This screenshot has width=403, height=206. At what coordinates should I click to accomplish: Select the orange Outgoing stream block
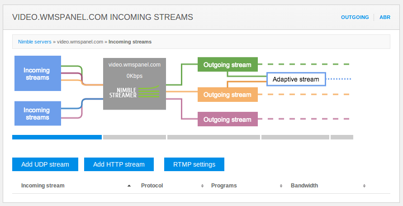[x=228, y=94]
